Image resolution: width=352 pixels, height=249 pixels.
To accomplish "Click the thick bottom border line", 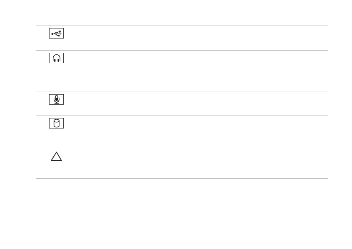I will [x=182, y=178].
